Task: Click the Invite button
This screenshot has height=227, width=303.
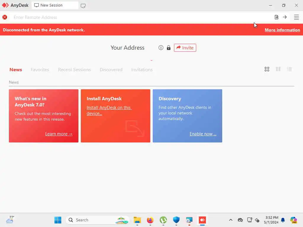Action: click(185, 48)
